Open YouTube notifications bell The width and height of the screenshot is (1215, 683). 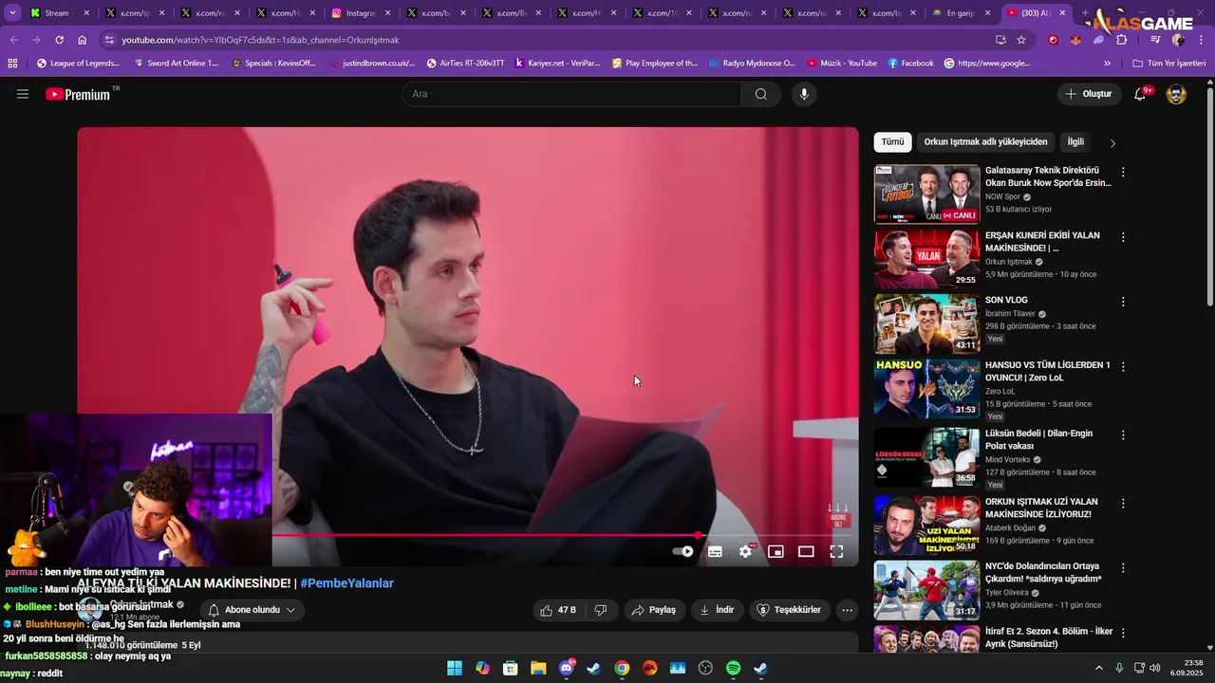tap(1141, 94)
